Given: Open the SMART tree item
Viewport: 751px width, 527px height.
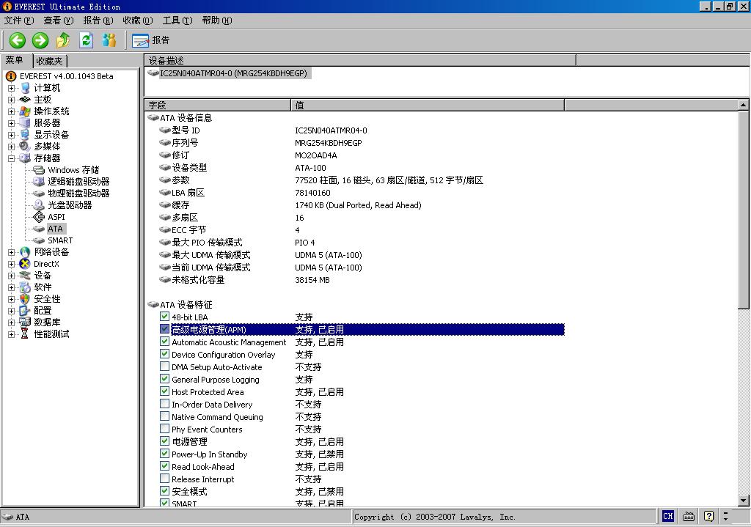Looking at the screenshot, I should [60, 240].
